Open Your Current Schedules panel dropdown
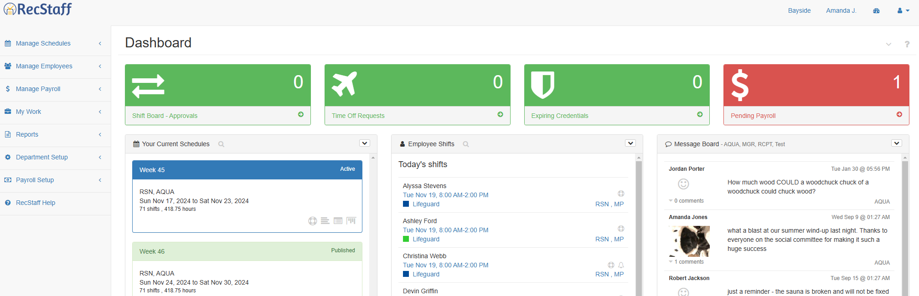Screen dimensions: 919x296 (365, 143)
